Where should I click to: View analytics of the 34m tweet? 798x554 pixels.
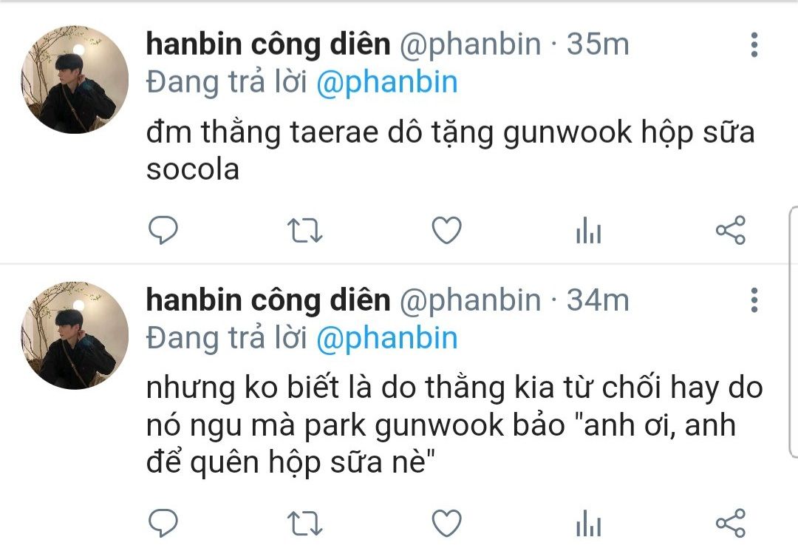click(588, 523)
